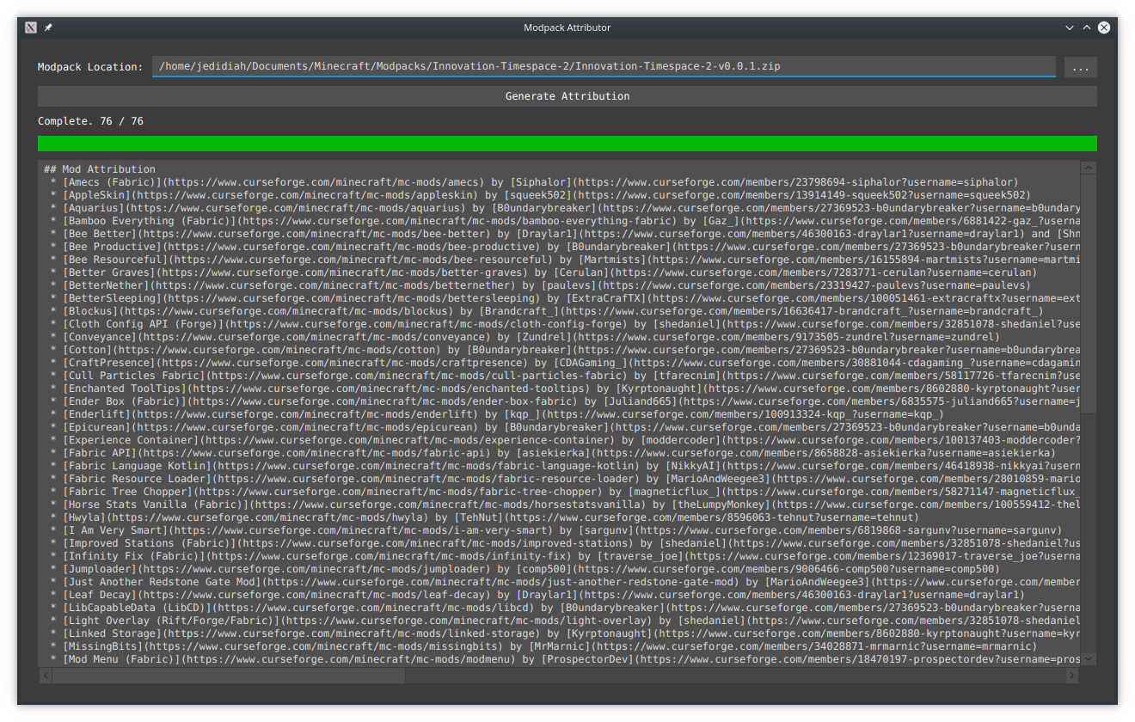Click the '## Mod Attribution' heading line
1135x722 pixels.
click(100, 169)
